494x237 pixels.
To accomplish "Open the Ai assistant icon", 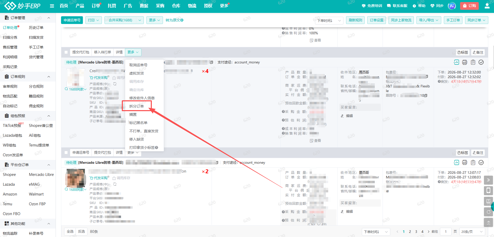I will point(452,6).
